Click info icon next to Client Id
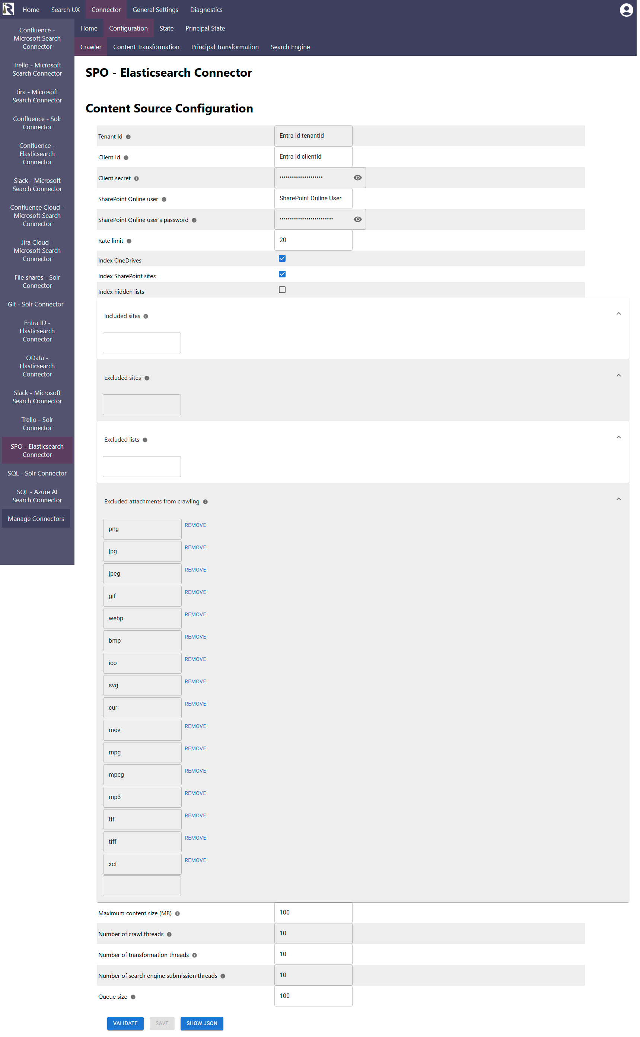This screenshot has width=640, height=1037. (126, 158)
